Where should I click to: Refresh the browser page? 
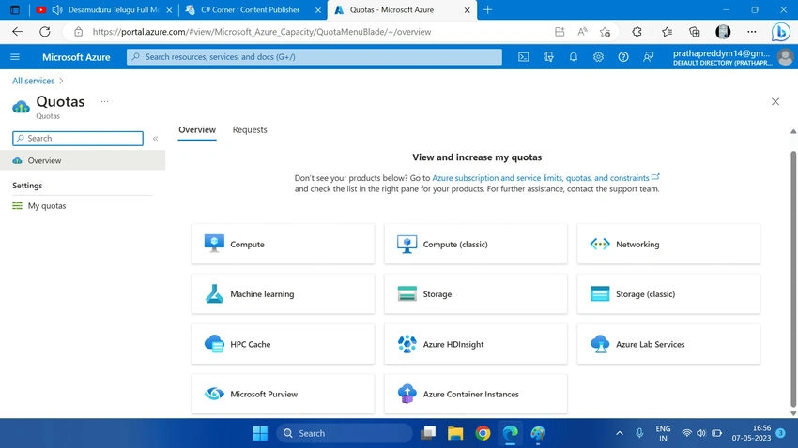pyautogui.click(x=45, y=32)
